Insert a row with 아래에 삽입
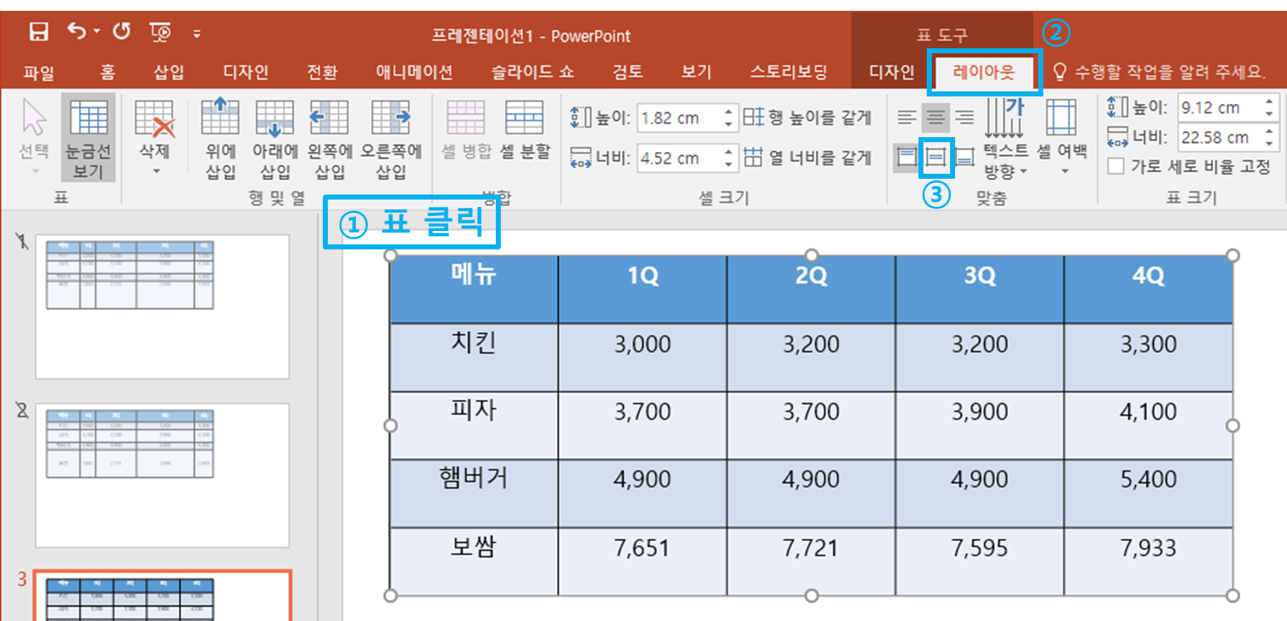This screenshot has height=621, width=1287. (x=275, y=138)
